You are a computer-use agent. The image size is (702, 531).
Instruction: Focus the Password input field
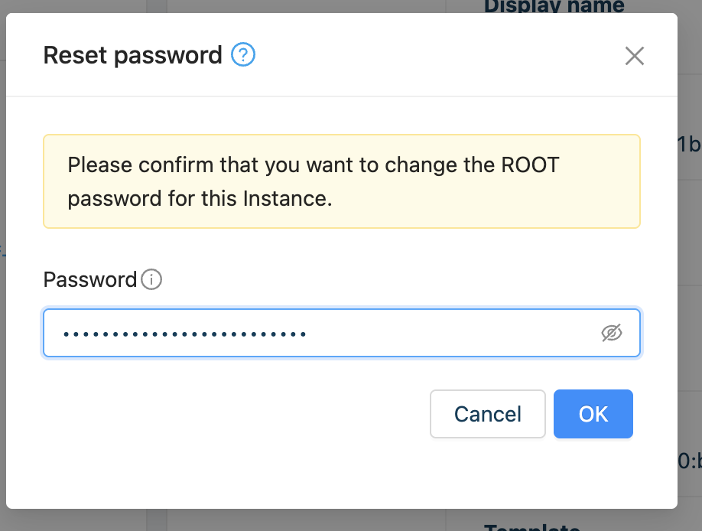coord(342,333)
